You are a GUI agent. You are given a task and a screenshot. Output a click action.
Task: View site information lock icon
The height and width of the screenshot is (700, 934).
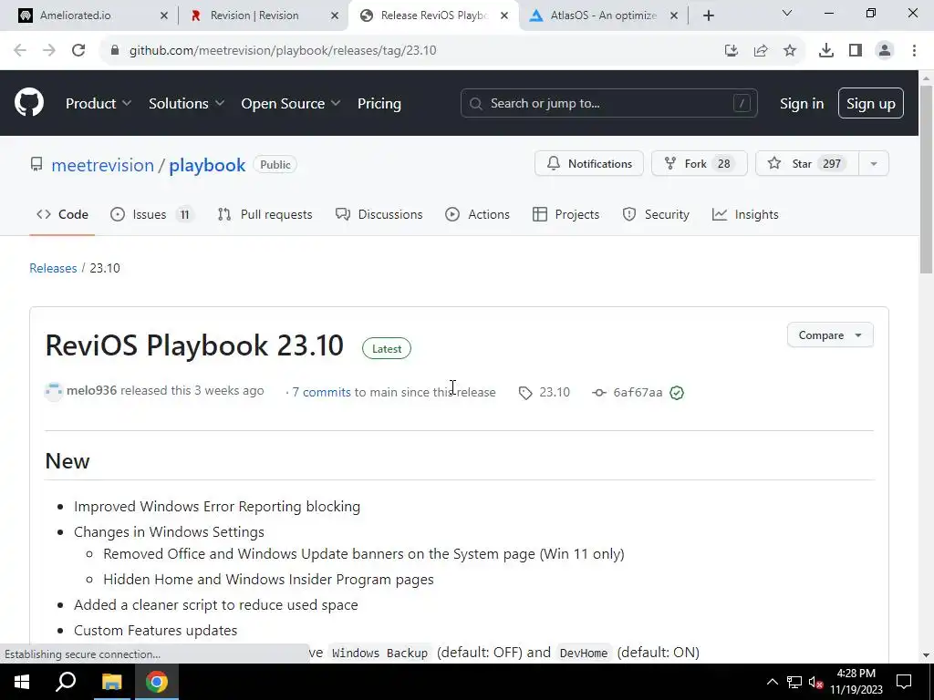point(115,50)
